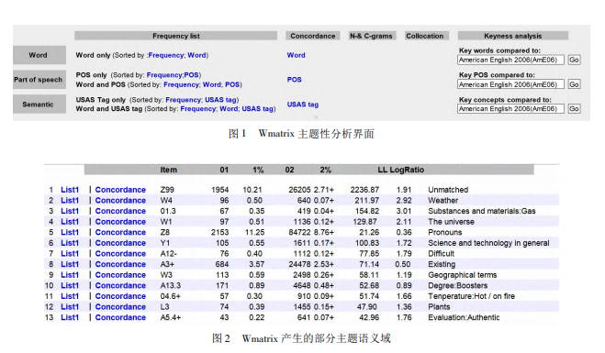Image resolution: width=605 pixels, height=353 pixels.
Task: Open List1 for W4 Weather row
Action: coord(70,201)
